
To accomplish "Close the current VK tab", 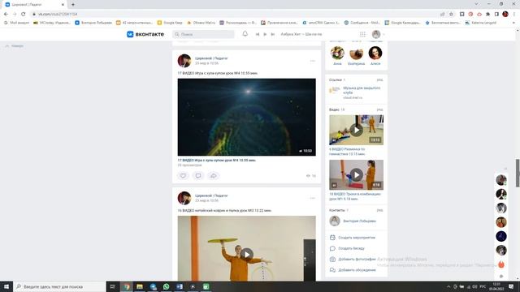I will [x=63, y=5].
